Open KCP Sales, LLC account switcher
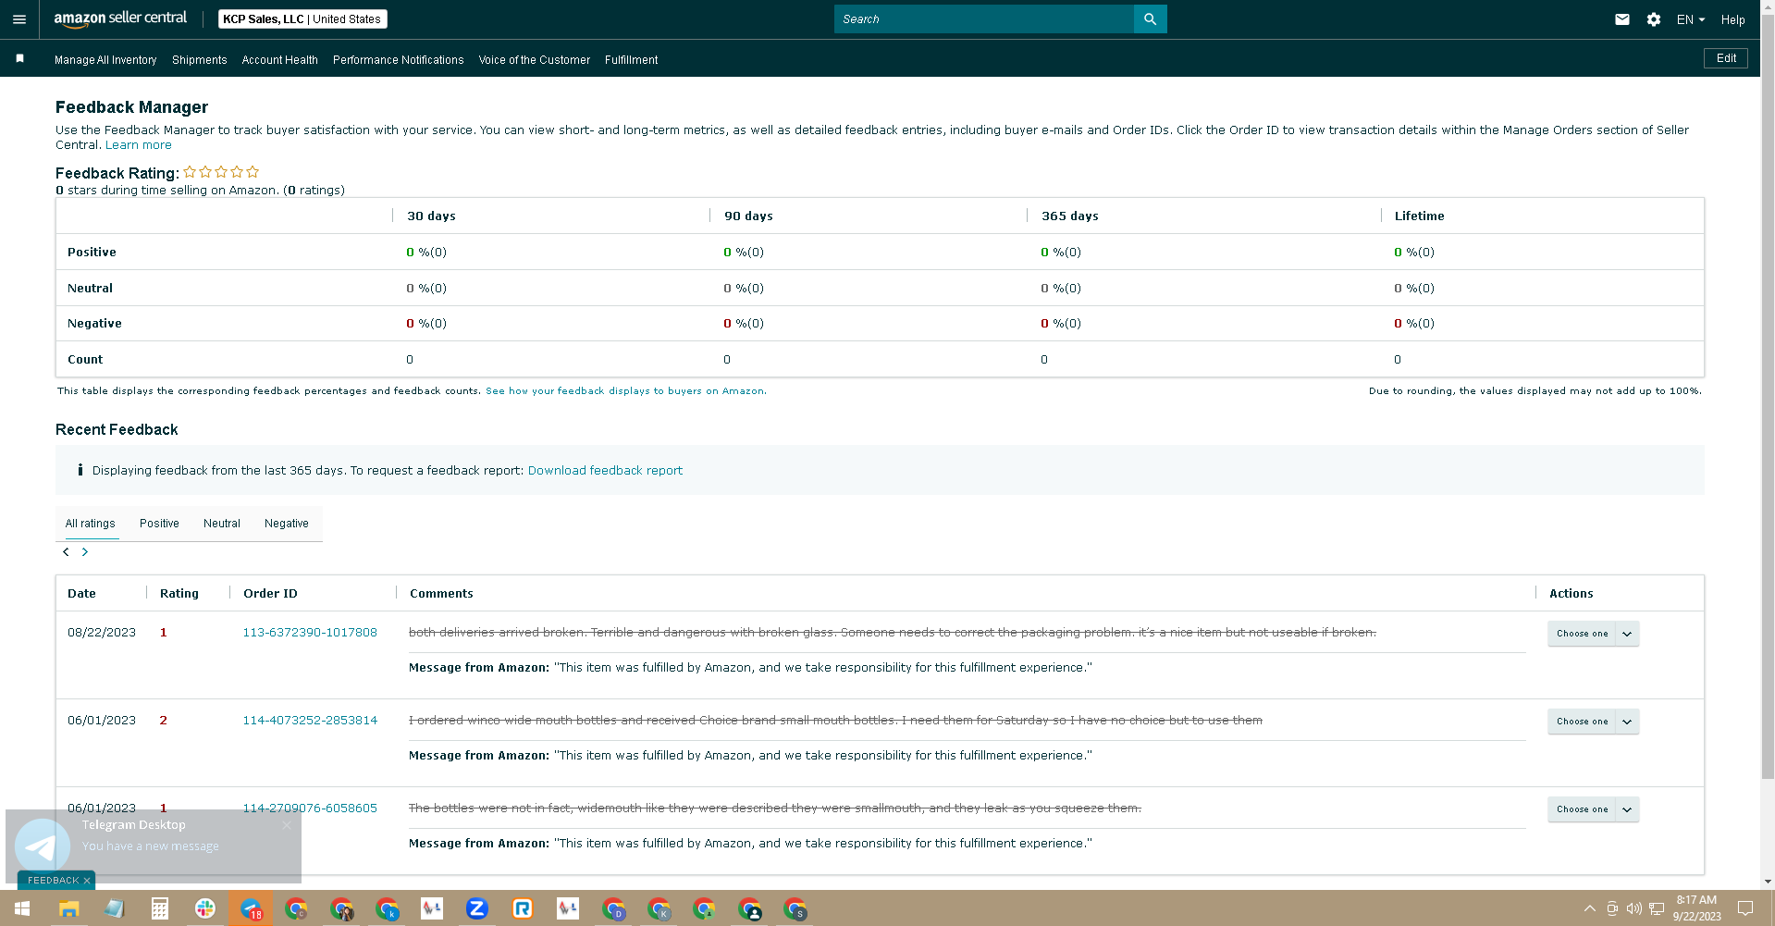Screen dimensions: 1775x926 [x=302, y=19]
